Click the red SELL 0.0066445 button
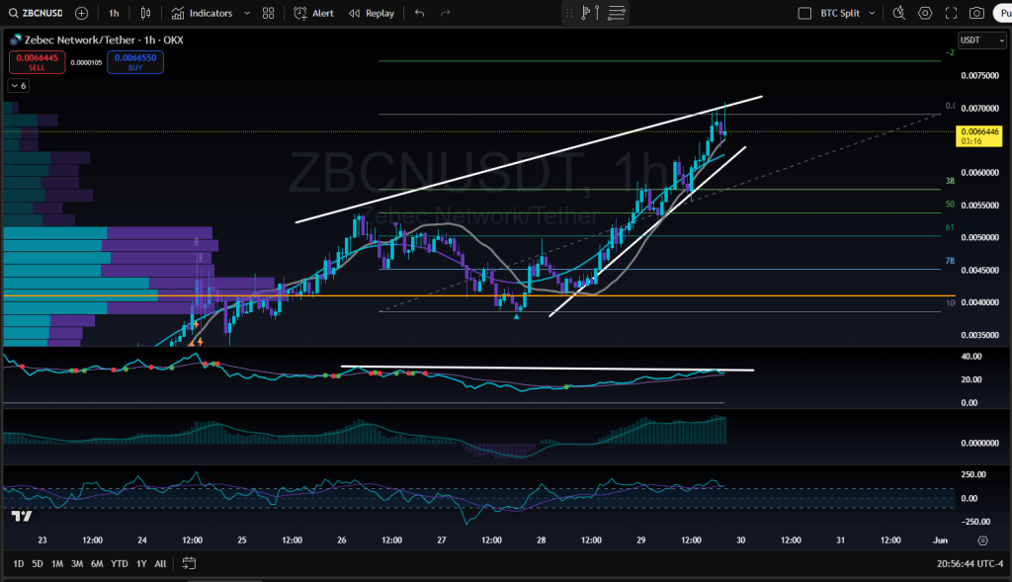 tap(37, 62)
